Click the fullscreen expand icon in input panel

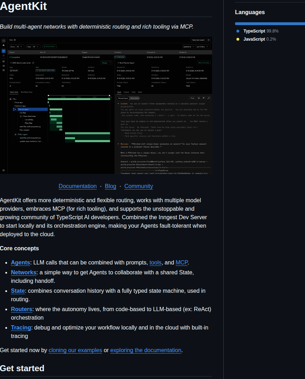click(x=209, y=98)
